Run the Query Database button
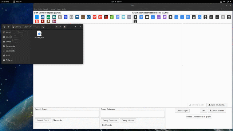The width and height of the screenshot is (233, 131). pos(110,120)
